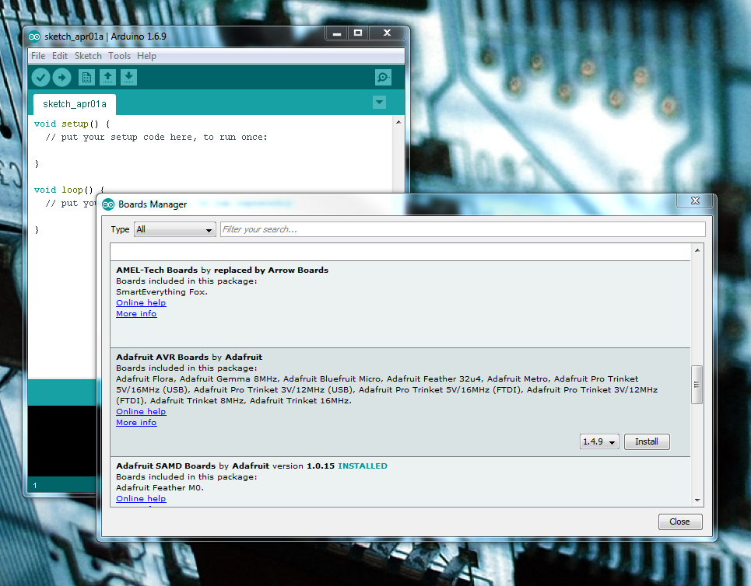Image resolution: width=751 pixels, height=586 pixels.
Task: Open Online help link for Adafruit AVR Boards
Action: coord(141,411)
